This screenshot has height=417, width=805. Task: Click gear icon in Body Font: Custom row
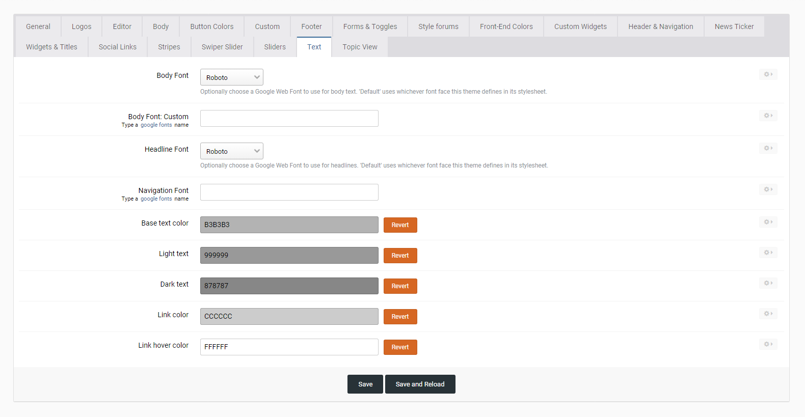[x=768, y=116]
